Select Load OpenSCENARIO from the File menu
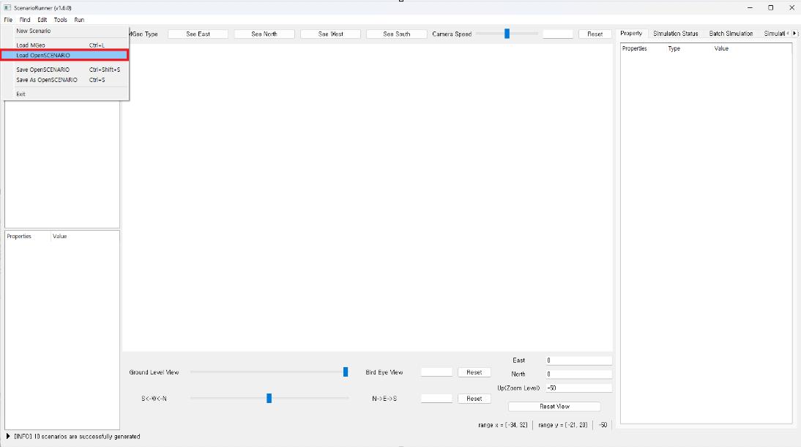The height and width of the screenshot is (447, 801). (43, 55)
